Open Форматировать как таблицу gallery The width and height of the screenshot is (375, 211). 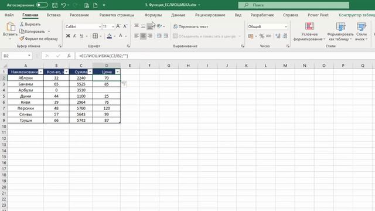(x=340, y=31)
